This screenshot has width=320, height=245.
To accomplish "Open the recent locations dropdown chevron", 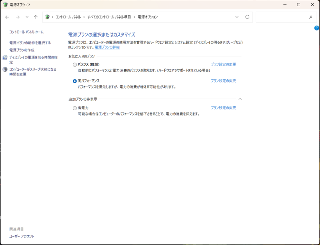I will [x=27, y=17].
